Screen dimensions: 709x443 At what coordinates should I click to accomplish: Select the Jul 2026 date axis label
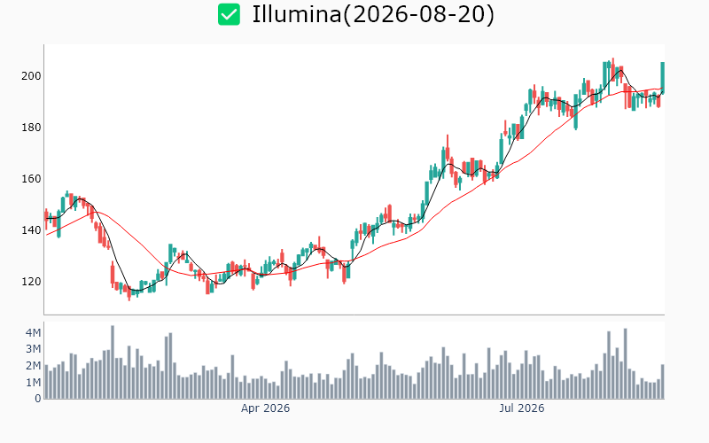point(522,408)
